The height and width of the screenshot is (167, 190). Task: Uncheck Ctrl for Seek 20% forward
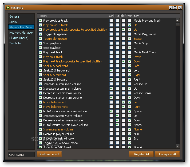click(x=111, y=79)
